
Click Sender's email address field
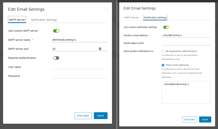tap(186, 35)
